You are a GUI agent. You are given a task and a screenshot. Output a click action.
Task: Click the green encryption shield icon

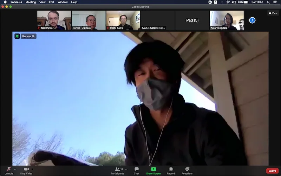[17, 36]
